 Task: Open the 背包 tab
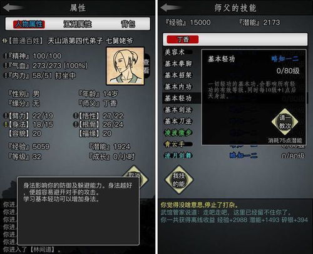128,24
